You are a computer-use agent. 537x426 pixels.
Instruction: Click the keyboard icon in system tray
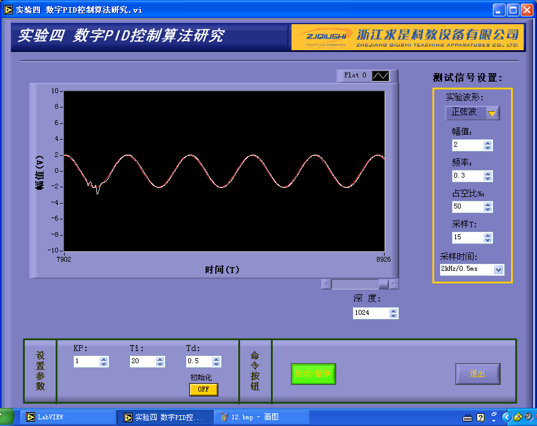pos(467,417)
